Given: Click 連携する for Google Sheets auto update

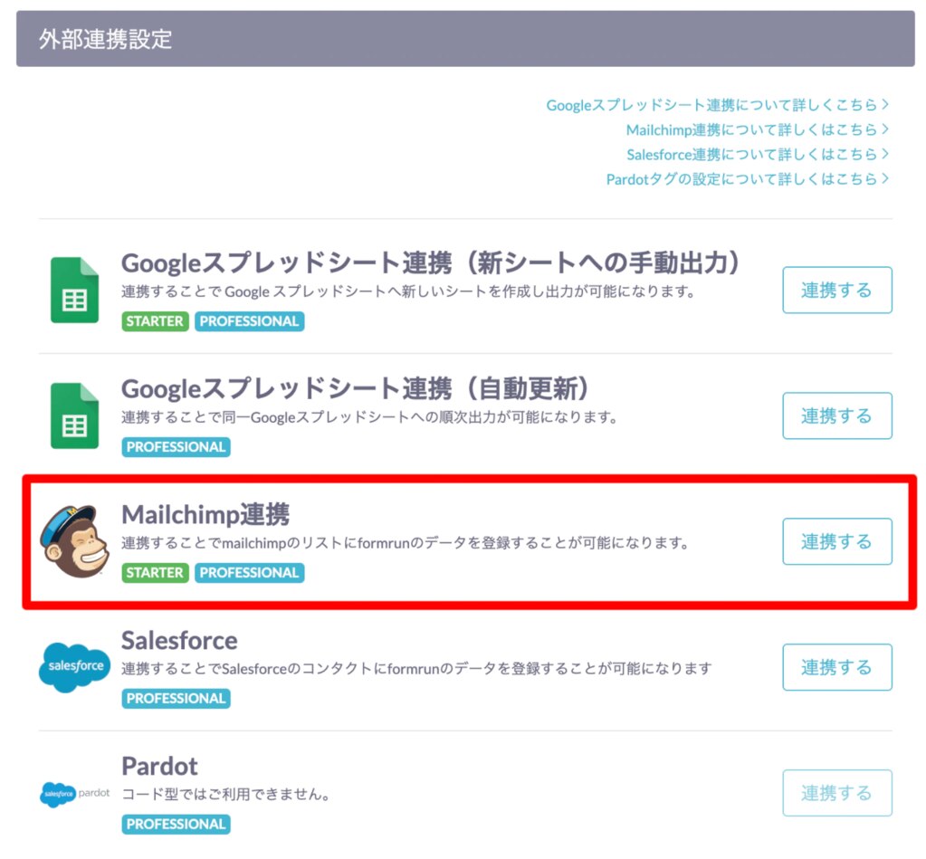Looking at the screenshot, I should [836, 415].
